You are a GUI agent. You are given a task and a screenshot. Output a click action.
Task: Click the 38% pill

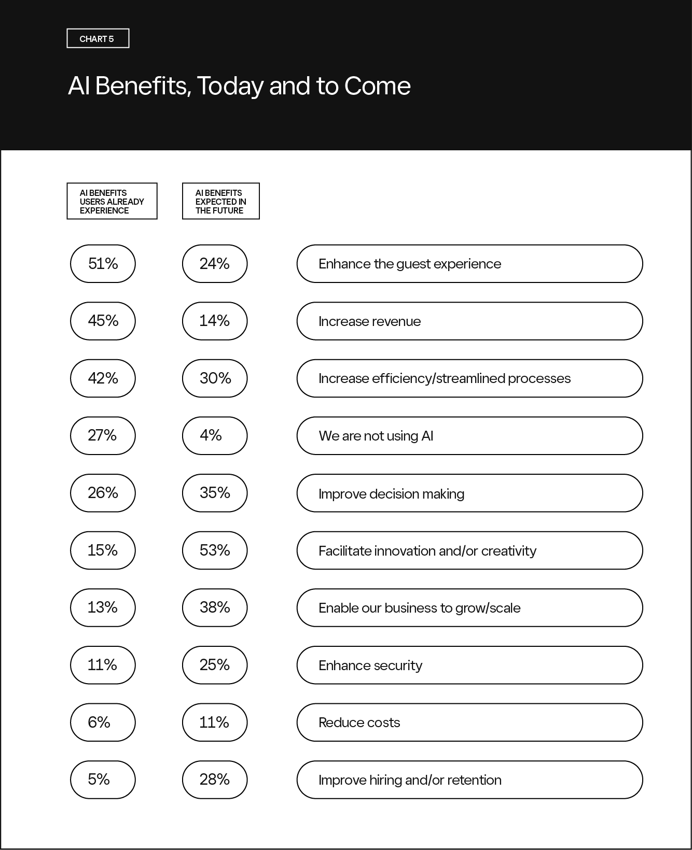point(215,608)
